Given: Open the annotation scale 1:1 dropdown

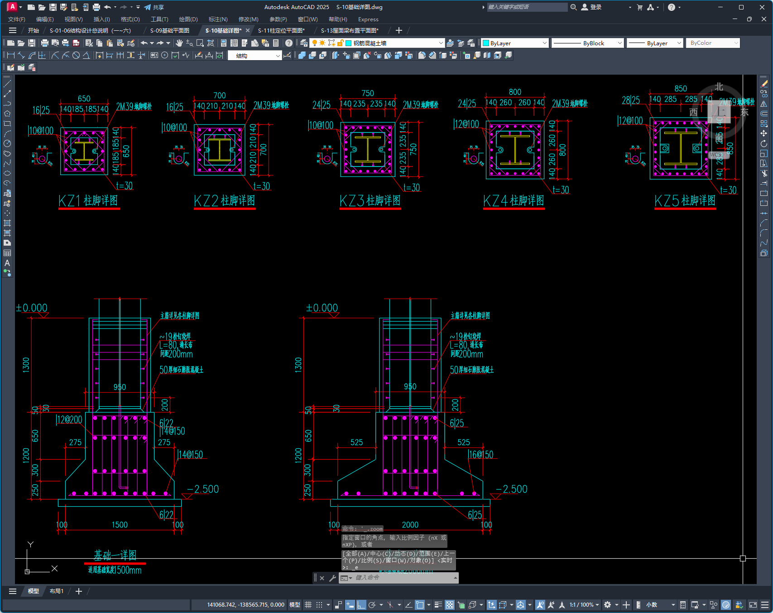Looking at the screenshot, I should click(x=584, y=604).
